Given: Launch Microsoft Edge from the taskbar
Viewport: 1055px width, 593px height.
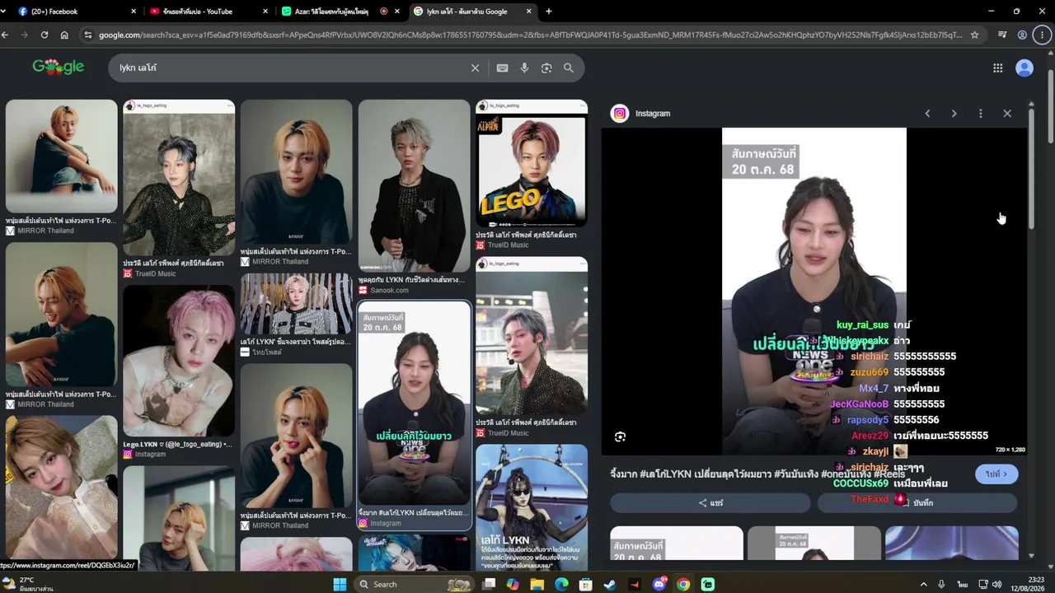Looking at the screenshot, I should pos(561,585).
